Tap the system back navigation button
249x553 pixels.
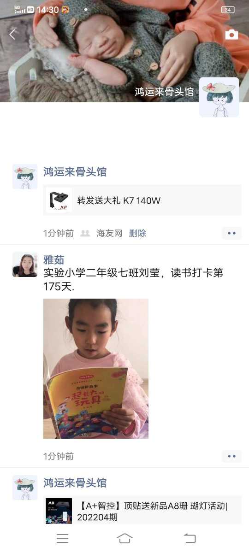[x=190, y=538]
